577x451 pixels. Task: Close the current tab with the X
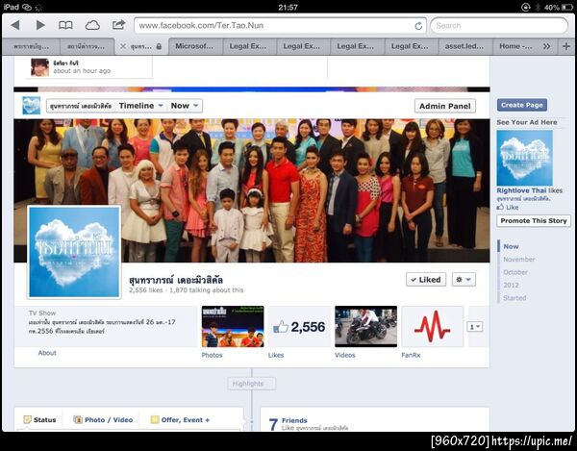(123, 46)
